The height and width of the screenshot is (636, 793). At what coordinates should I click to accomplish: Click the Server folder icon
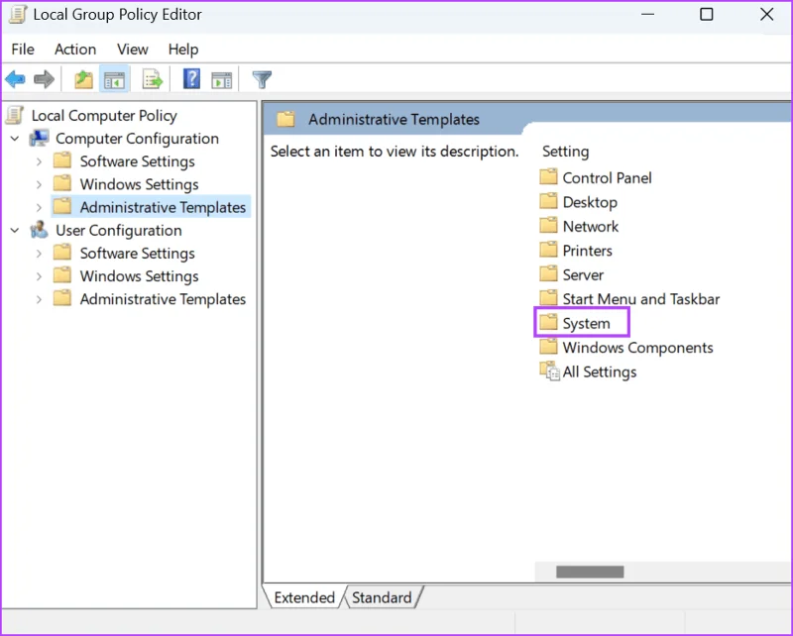pos(548,274)
